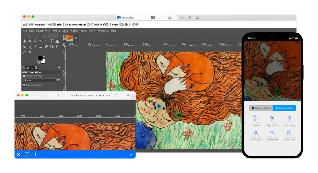Switch to display 2 in RustDesk toolbar
This screenshot has width=318, height=173.
[159, 17]
